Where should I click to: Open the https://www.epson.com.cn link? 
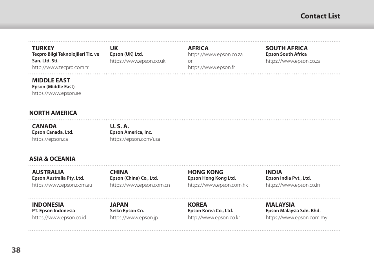pyautogui.click(x=140, y=185)
